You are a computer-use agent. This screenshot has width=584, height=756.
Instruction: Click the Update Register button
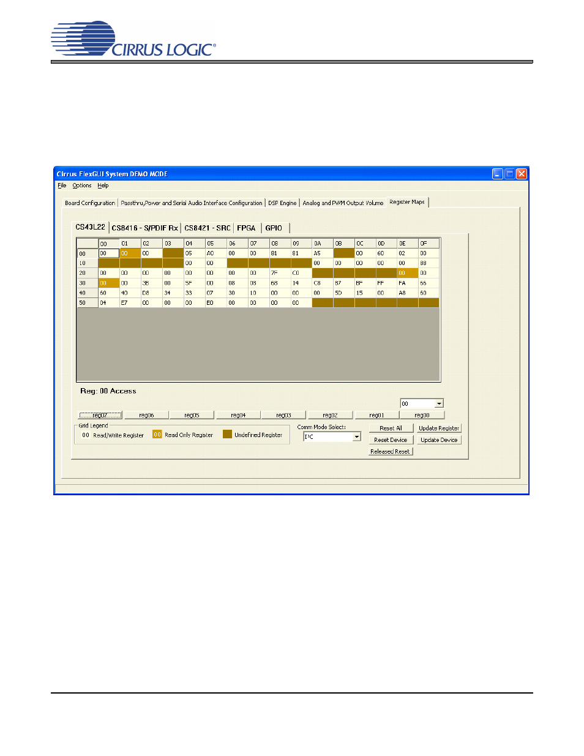coord(439,428)
